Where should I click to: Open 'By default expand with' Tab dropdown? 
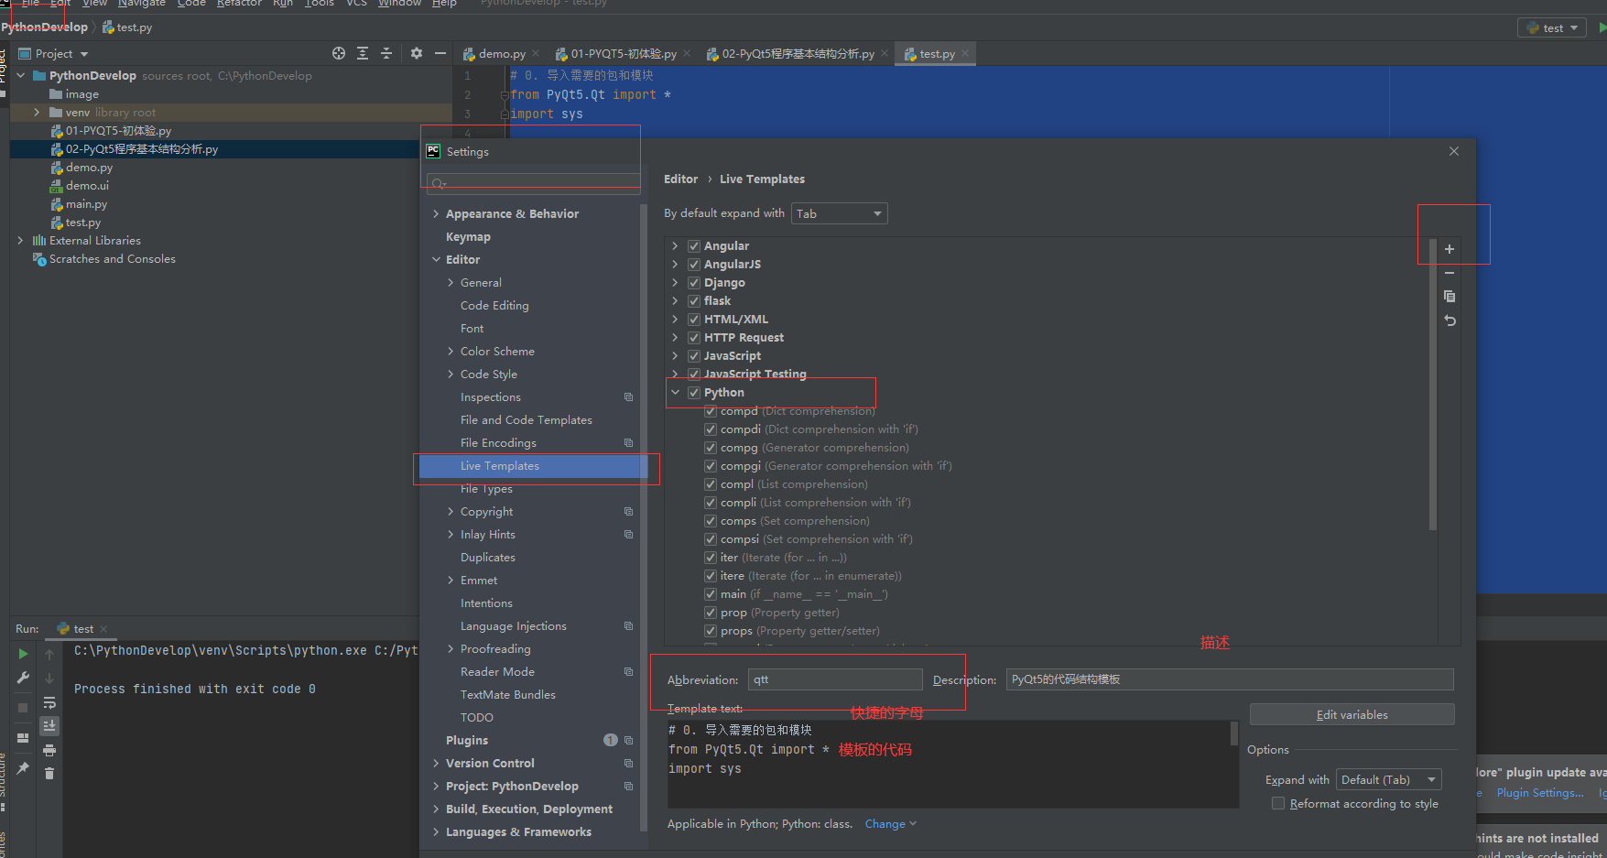tap(840, 213)
